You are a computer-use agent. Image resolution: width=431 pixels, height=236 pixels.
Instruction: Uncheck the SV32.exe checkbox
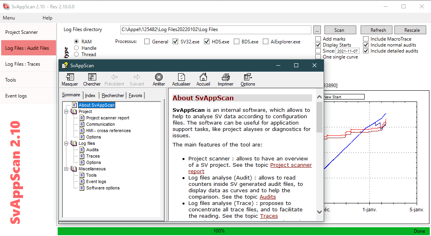(x=175, y=41)
